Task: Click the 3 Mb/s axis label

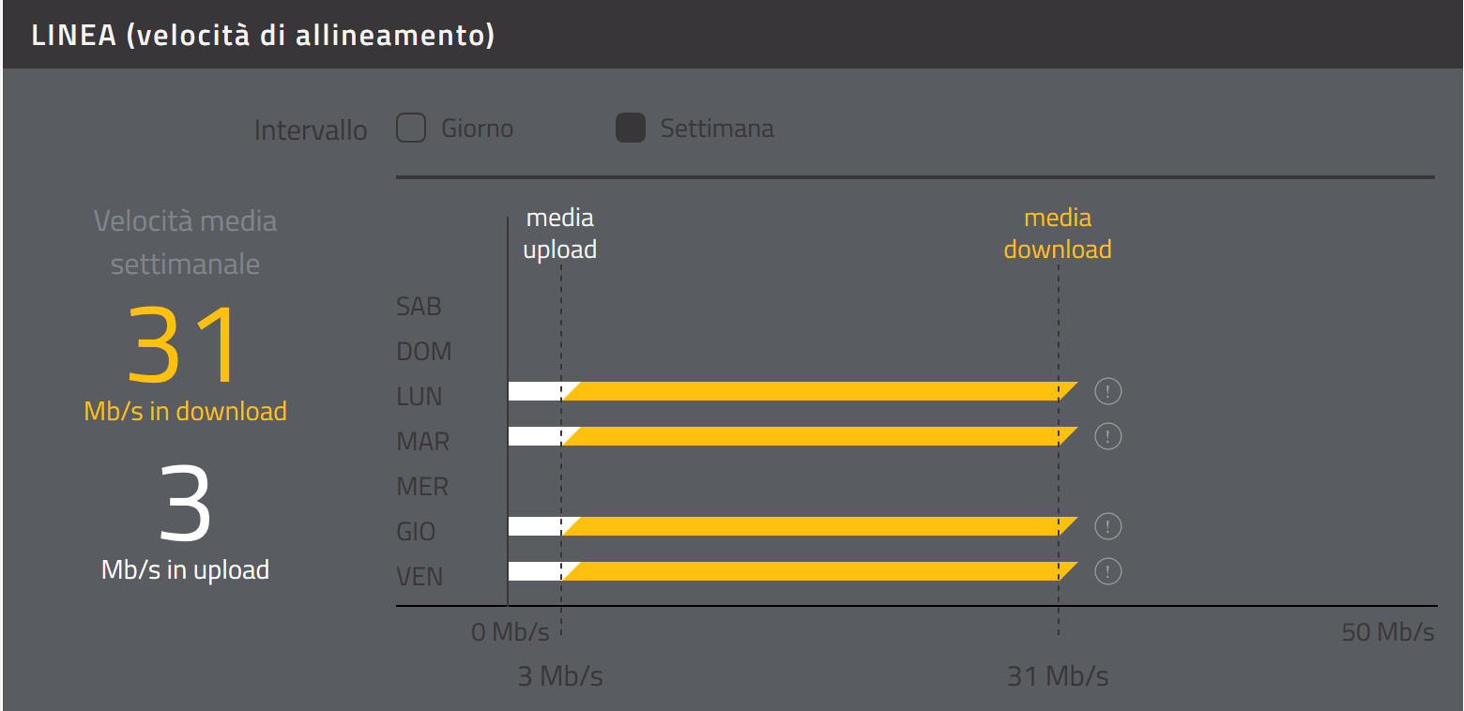Action: point(560,676)
